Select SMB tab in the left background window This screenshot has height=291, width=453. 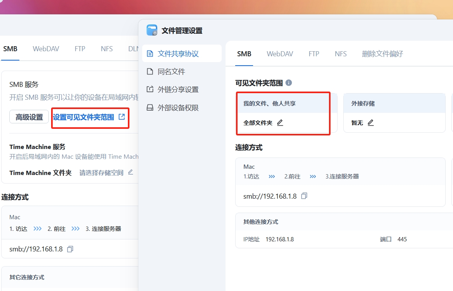click(10, 49)
